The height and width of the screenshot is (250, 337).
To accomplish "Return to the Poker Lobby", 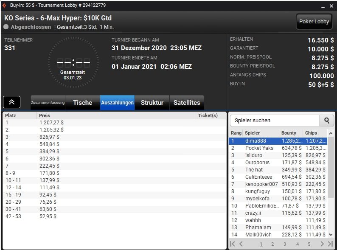I will 314,22.
